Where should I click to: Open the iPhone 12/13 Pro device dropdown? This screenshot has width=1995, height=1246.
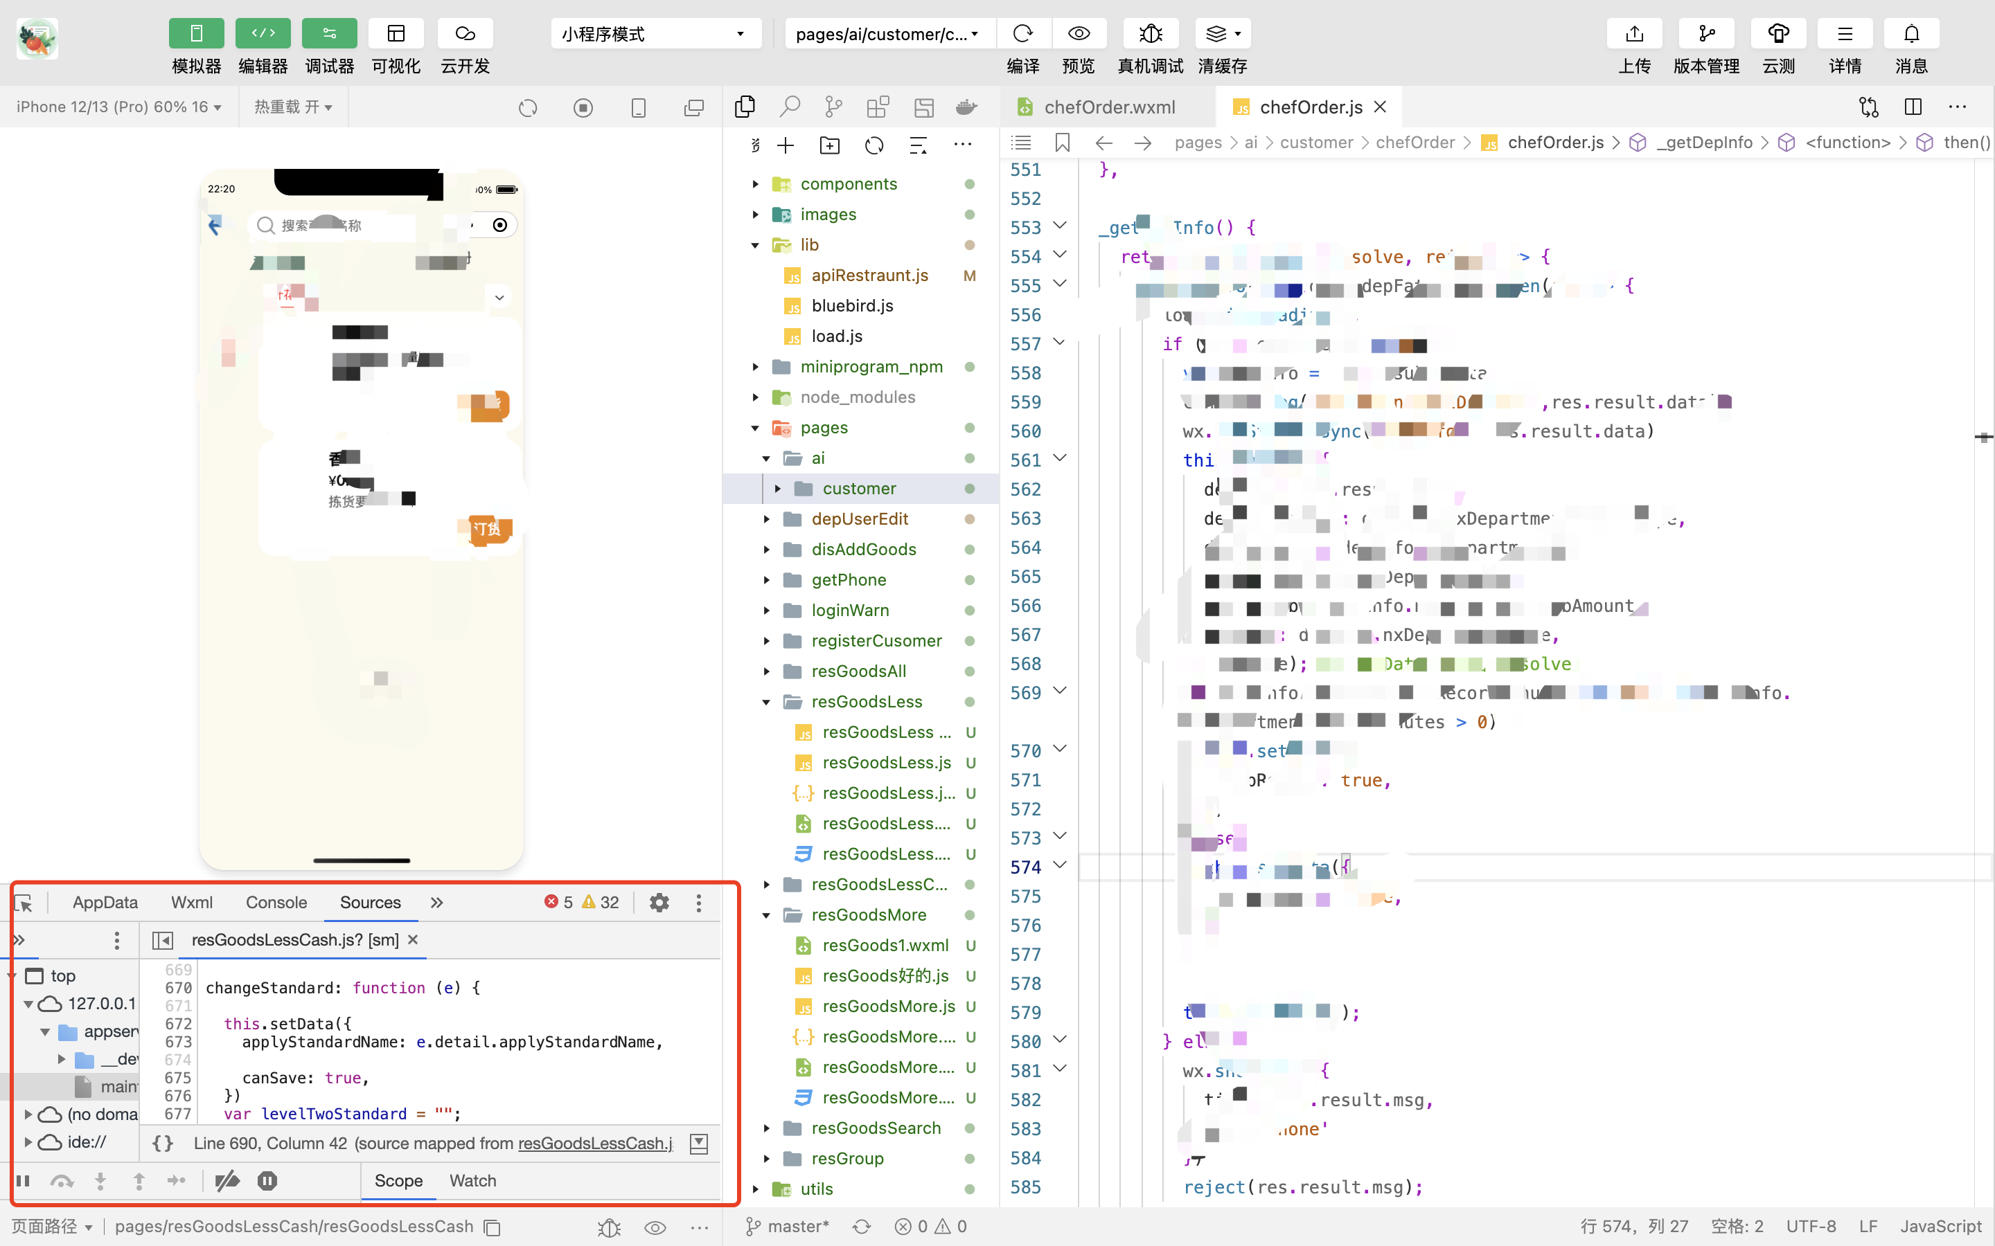(118, 107)
